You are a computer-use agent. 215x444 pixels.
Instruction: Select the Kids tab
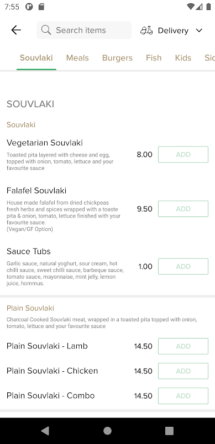coord(183,58)
